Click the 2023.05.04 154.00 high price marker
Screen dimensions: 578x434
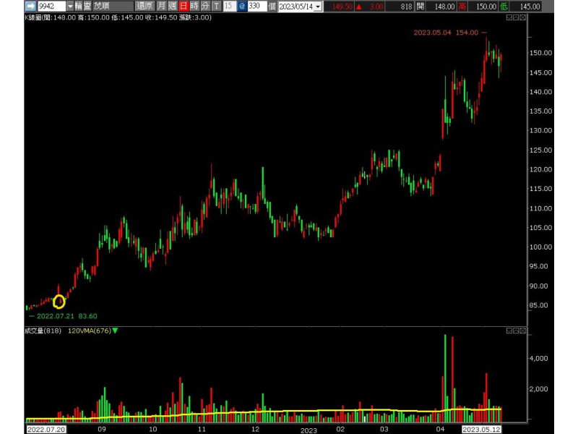coord(449,33)
